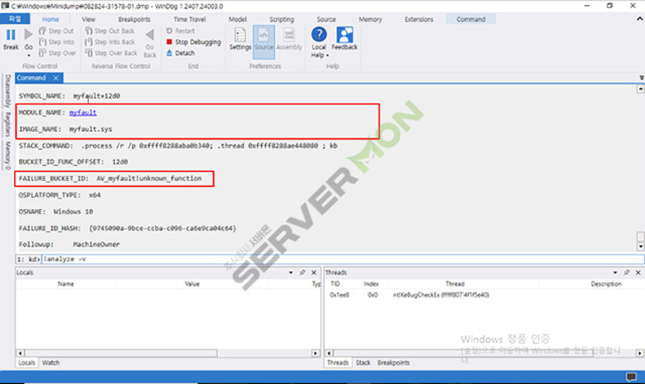This screenshot has height=384, width=645.
Task: Click the Go play icon
Action: click(28, 35)
